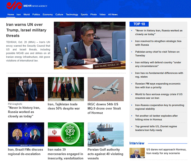Viewport: 191px width, 161px height.
Task: Open 'Top general tells US, Zionist regime' headline
Action: tap(156, 128)
